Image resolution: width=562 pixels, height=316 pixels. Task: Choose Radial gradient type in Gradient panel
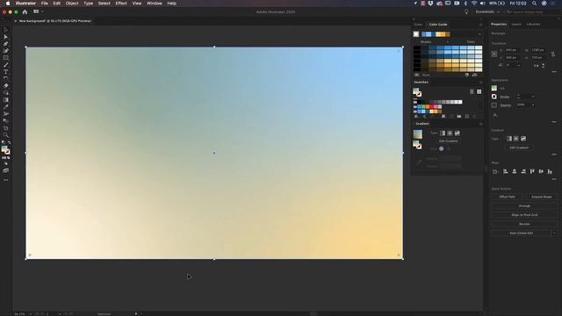click(x=450, y=133)
